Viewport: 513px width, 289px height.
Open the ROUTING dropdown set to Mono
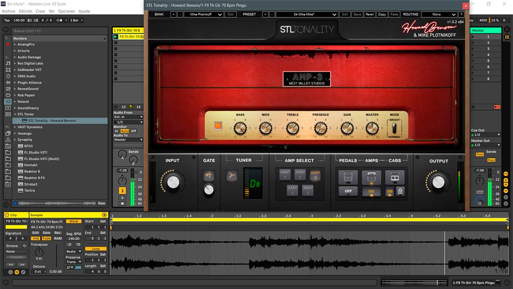(439, 14)
